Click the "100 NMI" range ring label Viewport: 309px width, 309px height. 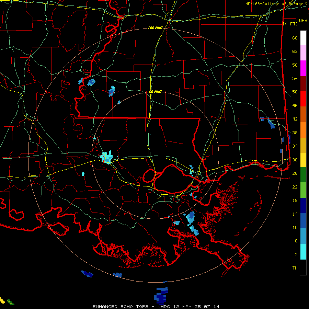coord(155,28)
